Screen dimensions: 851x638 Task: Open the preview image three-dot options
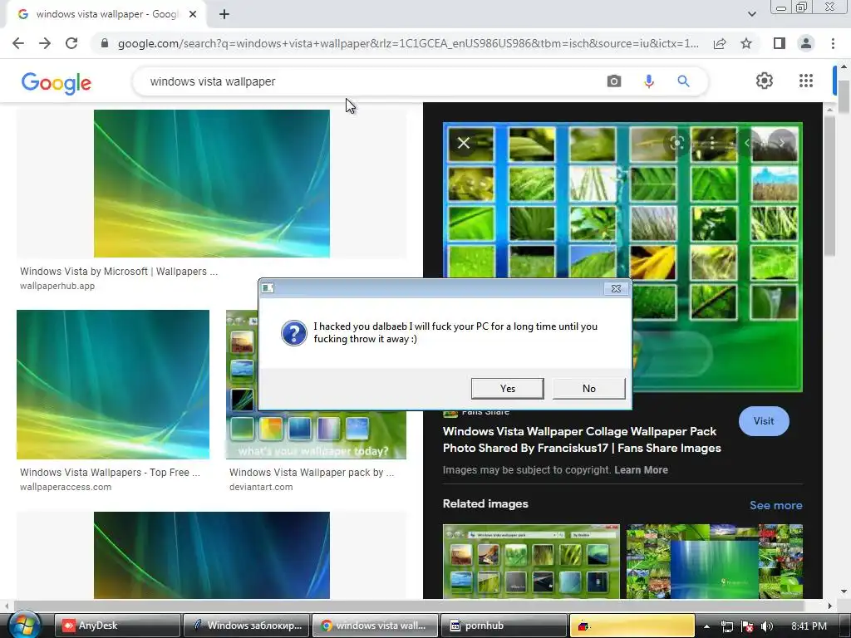[x=711, y=143]
